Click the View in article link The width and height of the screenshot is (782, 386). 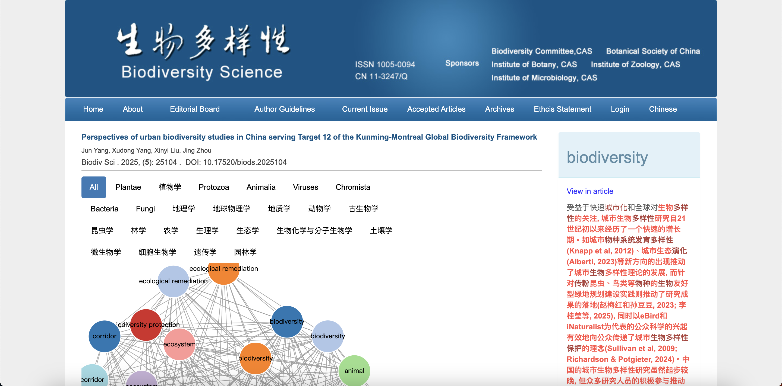(x=590, y=191)
